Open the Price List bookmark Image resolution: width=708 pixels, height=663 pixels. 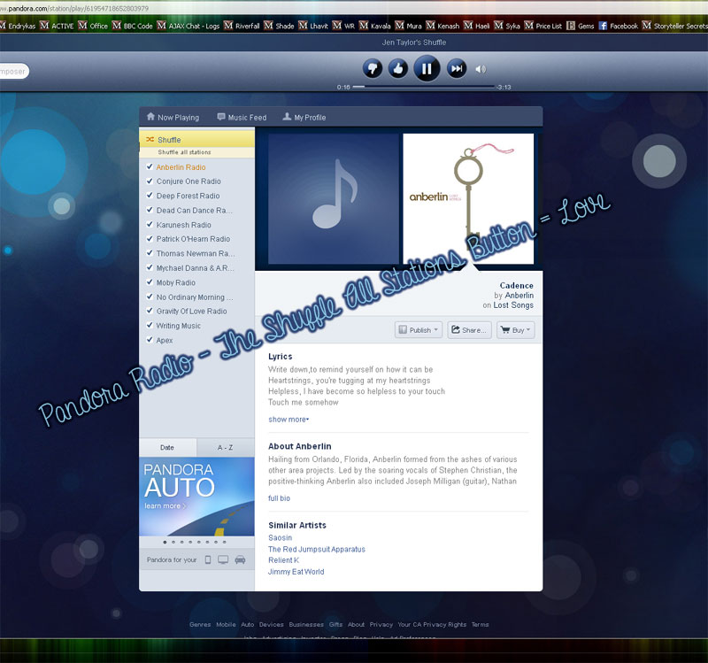543,26
